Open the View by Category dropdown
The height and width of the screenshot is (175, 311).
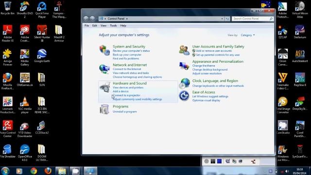[x=248, y=35]
